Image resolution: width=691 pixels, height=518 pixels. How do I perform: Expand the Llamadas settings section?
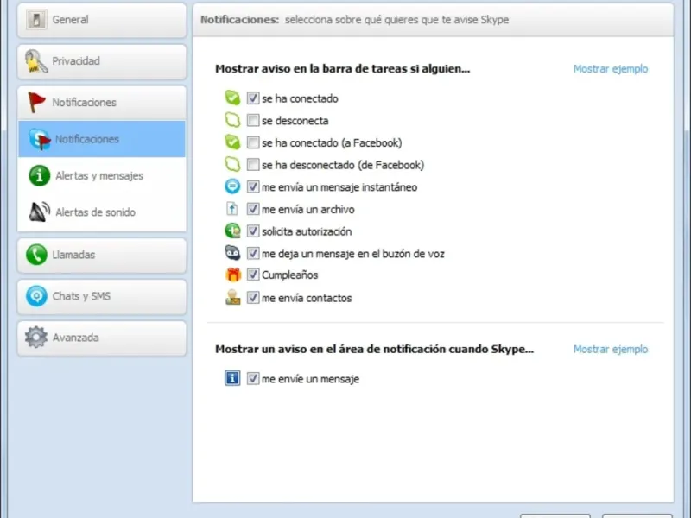click(102, 255)
